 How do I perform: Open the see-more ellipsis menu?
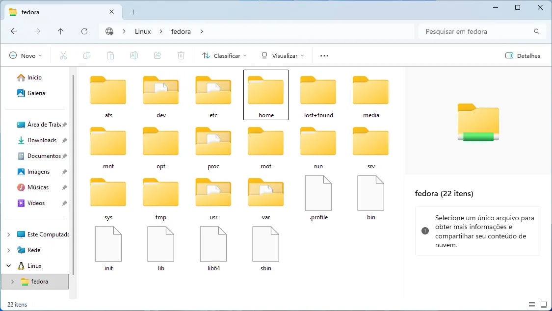tap(324, 55)
